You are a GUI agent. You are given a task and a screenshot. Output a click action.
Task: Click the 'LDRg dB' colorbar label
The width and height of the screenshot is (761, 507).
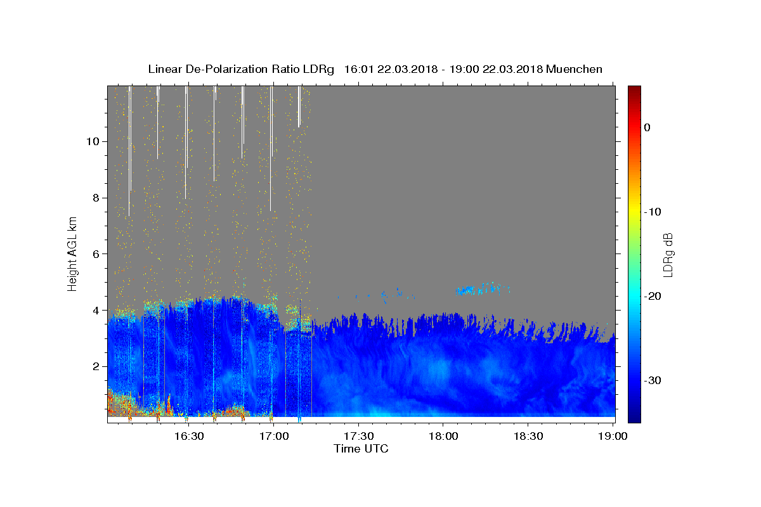[x=668, y=254]
